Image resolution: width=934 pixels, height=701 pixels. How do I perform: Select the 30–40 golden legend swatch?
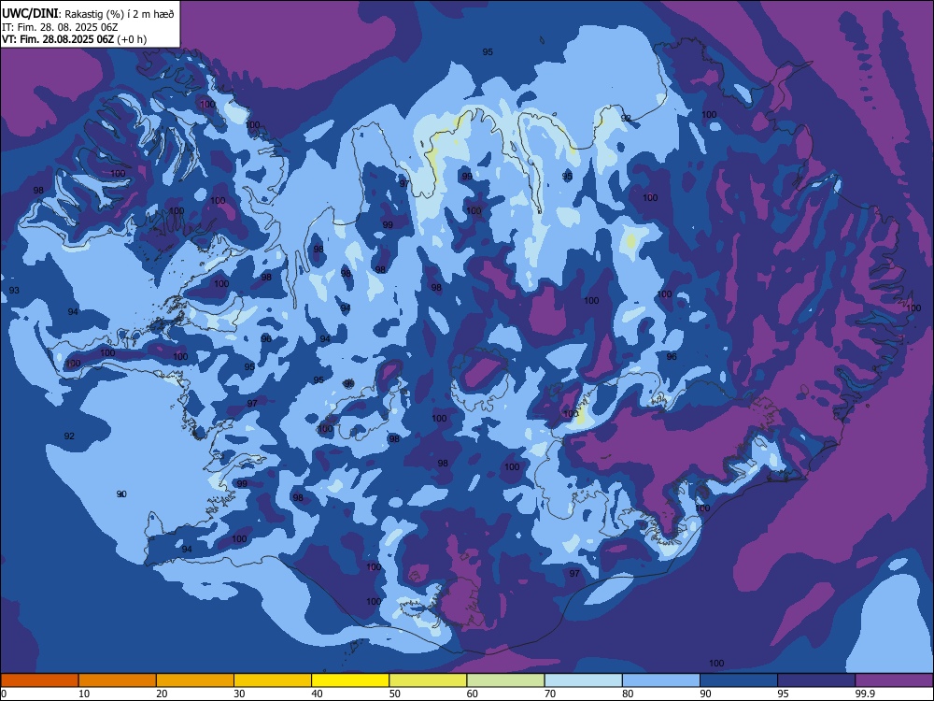coord(273,680)
